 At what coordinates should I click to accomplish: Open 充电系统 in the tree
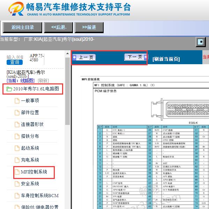point(30,160)
